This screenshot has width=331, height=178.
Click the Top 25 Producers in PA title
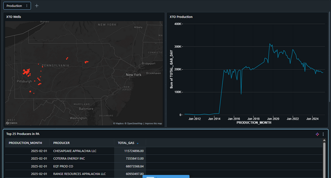click(x=23, y=134)
